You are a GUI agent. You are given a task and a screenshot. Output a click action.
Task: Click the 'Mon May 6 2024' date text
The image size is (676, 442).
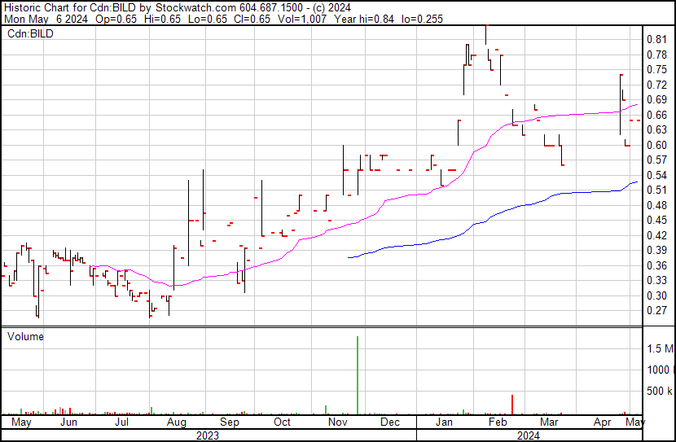click(x=46, y=19)
